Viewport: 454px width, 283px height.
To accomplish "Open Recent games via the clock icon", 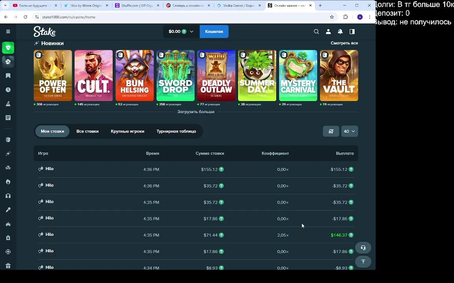I will click(8, 90).
